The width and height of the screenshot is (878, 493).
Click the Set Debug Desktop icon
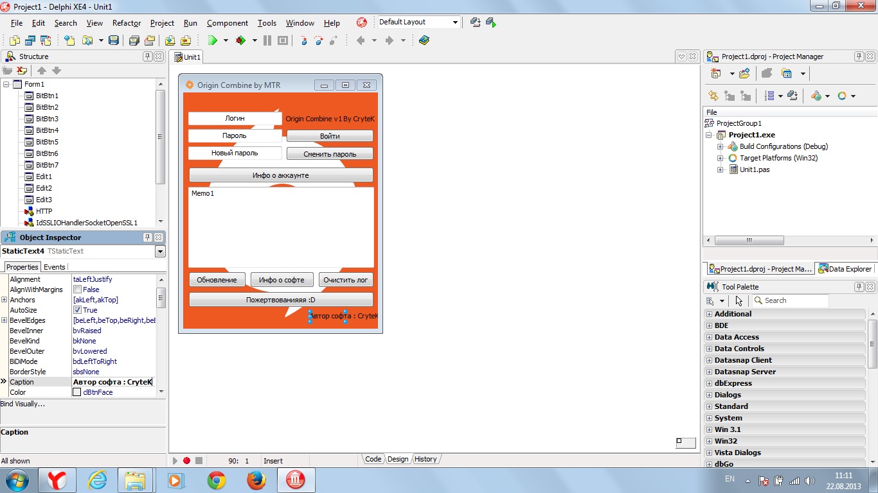(x=491, y=22)
